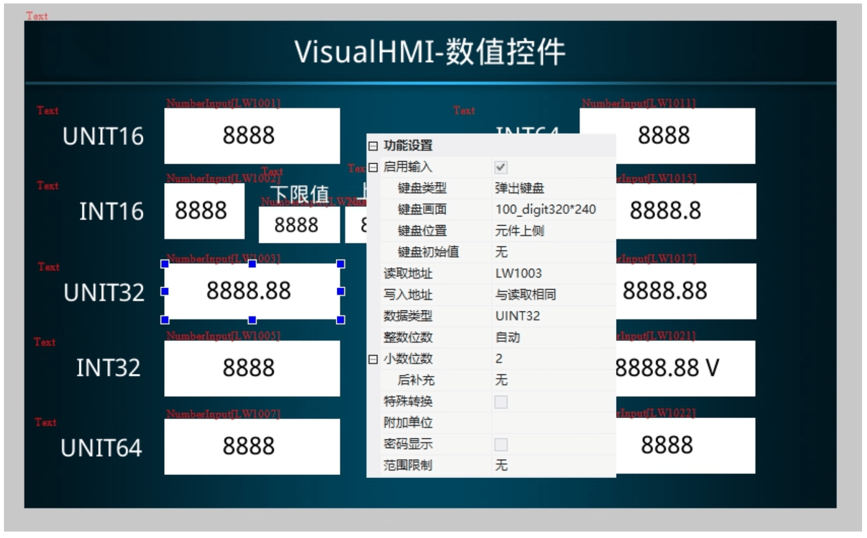The height and width of the screenshot is (538, 867).
Task: Select the number widget showing 8888.88 V
Action: point(684,368)
